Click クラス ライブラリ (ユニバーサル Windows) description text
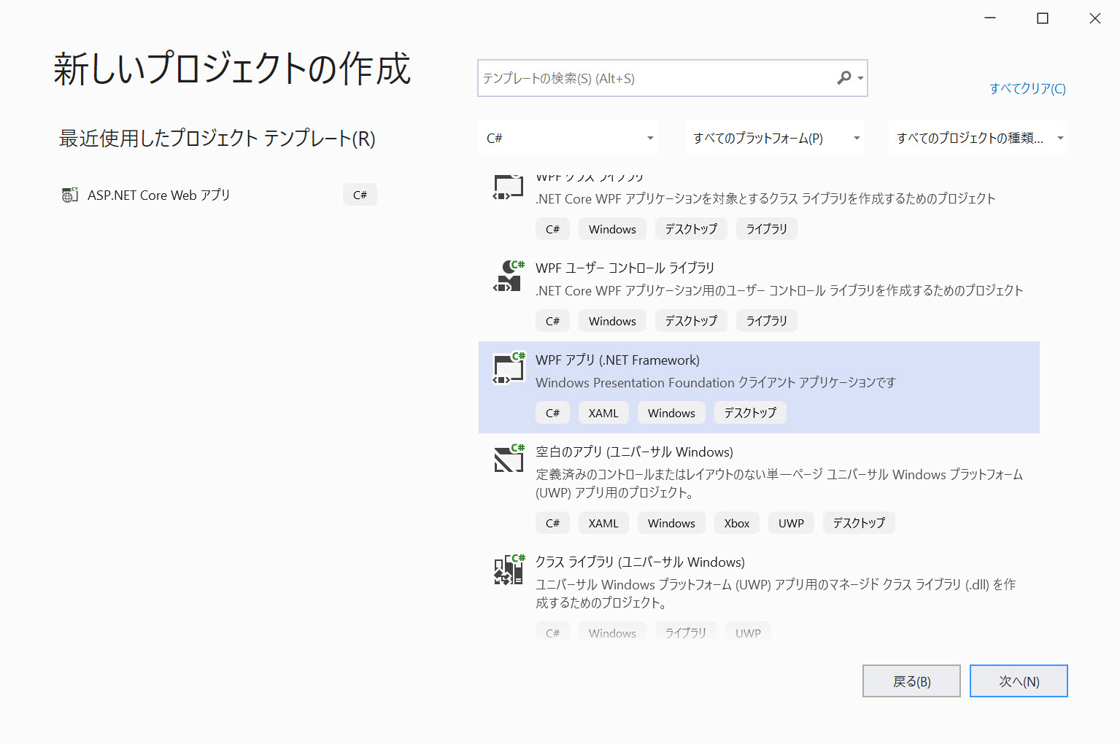The height and width of the screenshot is (744, 1120). [776, 593]
